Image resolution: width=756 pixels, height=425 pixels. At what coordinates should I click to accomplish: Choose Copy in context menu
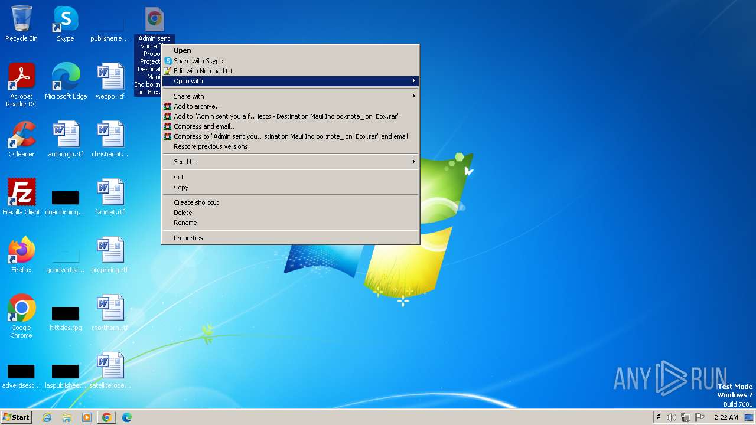(291, 187)
